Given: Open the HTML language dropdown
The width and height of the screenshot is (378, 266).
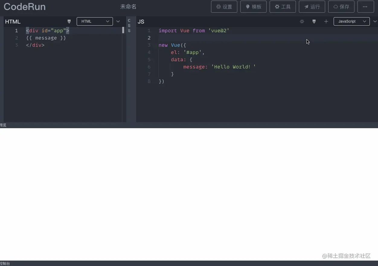Looking at the screenshot, I should [95, 21].
